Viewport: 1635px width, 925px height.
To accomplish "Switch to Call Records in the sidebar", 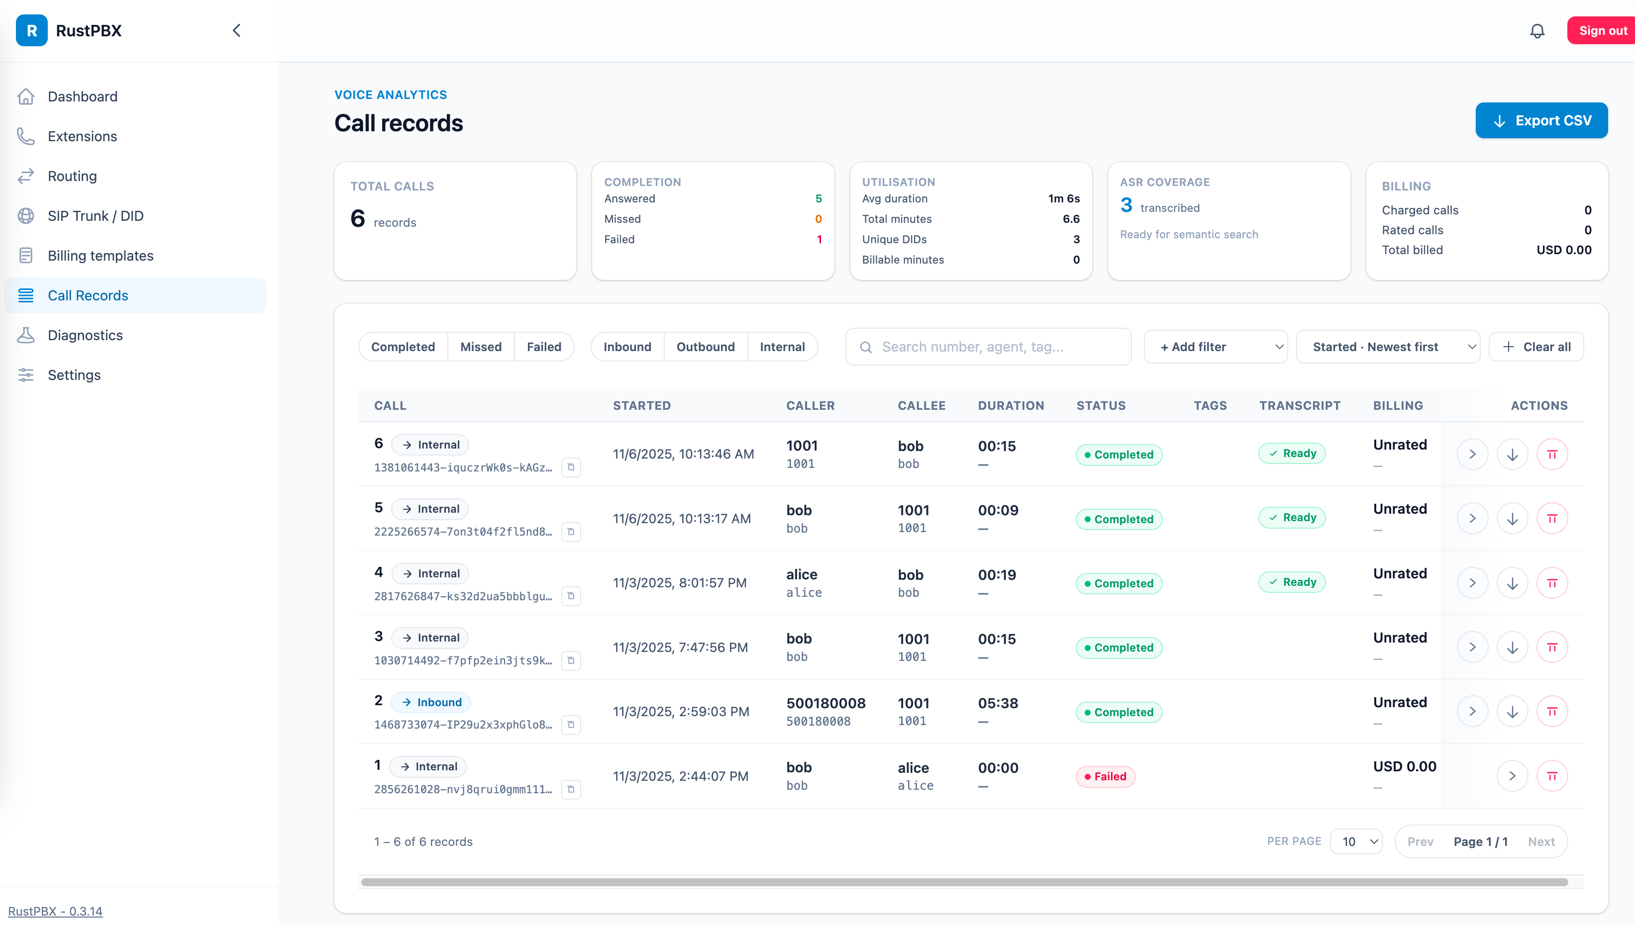I will tap(88, 295).
